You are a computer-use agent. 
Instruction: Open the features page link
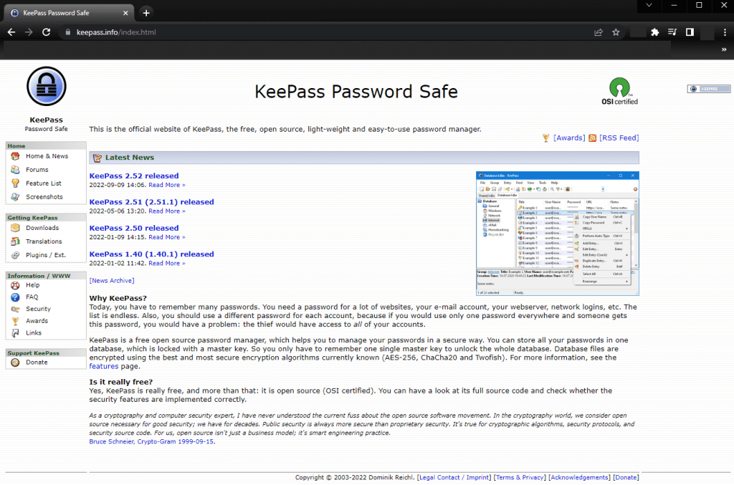coord(104,366)
